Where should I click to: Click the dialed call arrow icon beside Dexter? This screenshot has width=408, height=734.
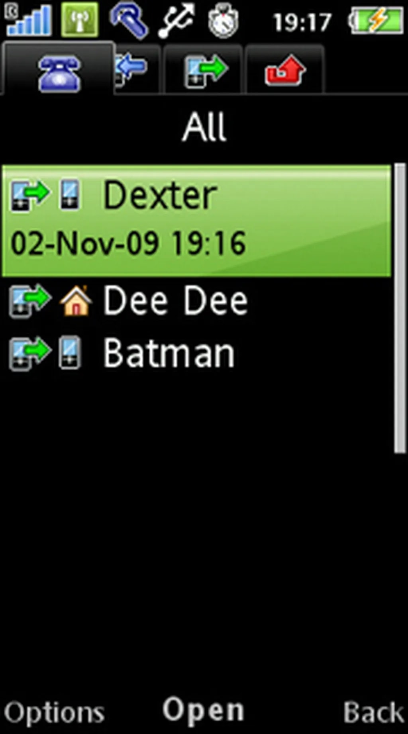click(30, 195)
